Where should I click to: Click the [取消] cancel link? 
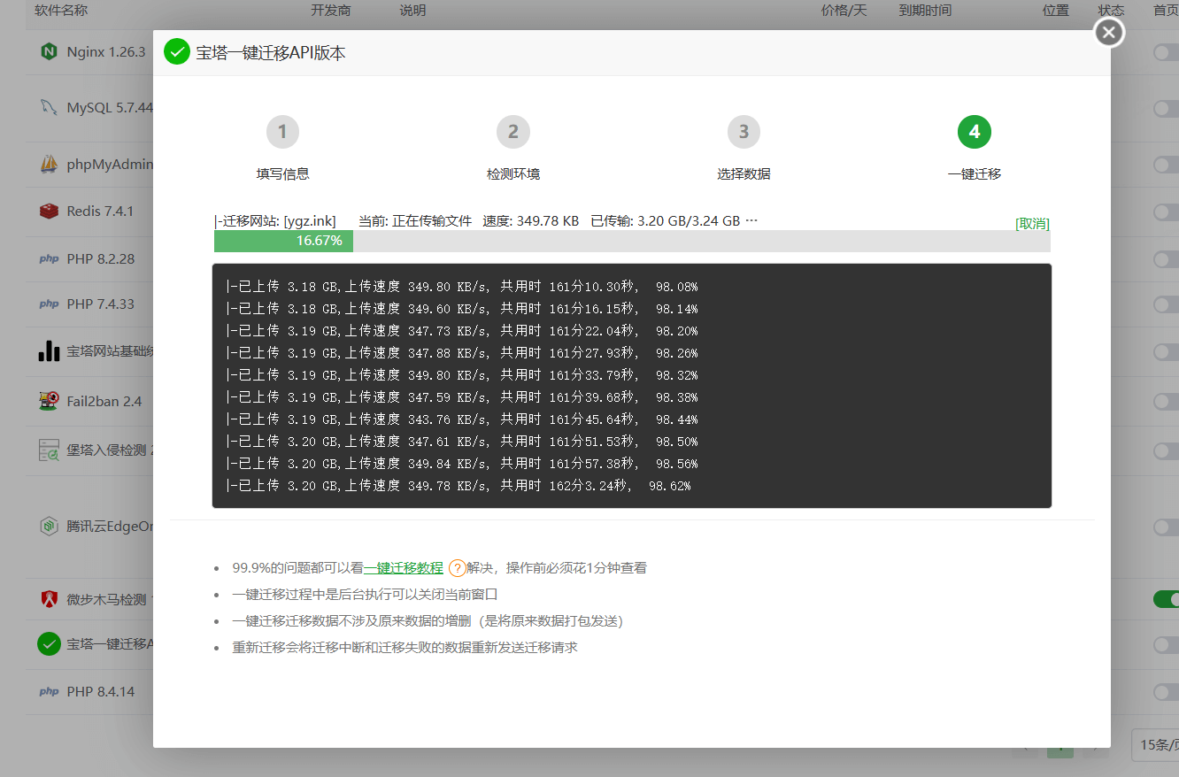[x=1032, y=224]
